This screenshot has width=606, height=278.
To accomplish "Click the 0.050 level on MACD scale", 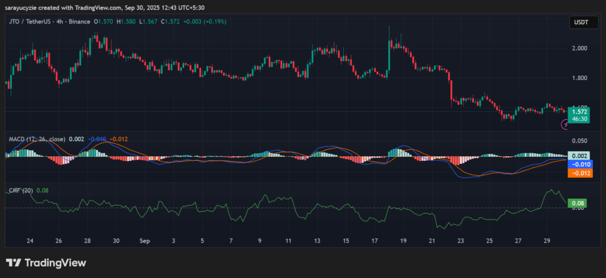I will click(580, 141).
